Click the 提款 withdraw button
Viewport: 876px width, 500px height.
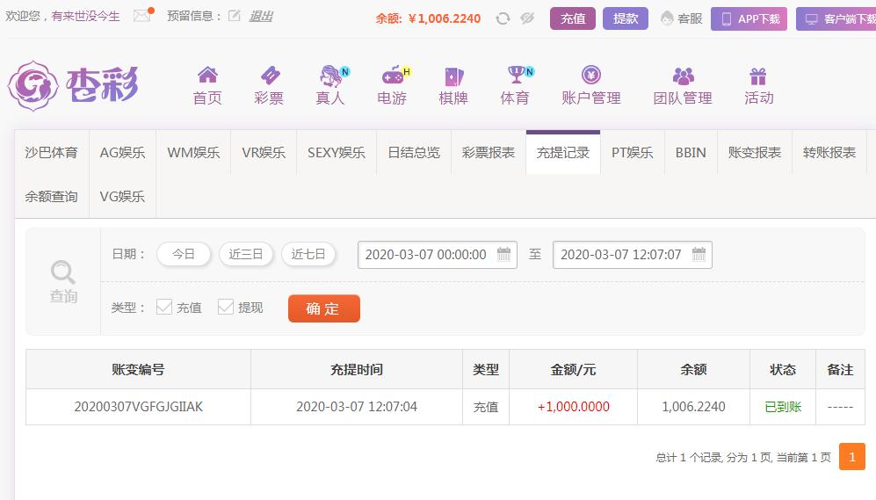pos(626,18)
